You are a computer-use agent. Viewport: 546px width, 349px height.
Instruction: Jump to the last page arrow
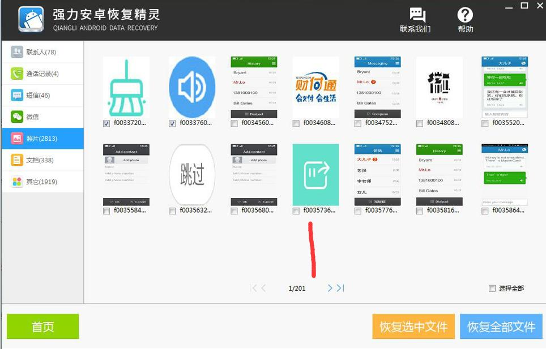[x=340, y=288]
